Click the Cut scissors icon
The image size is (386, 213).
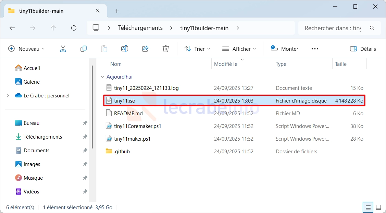point(63,49)
